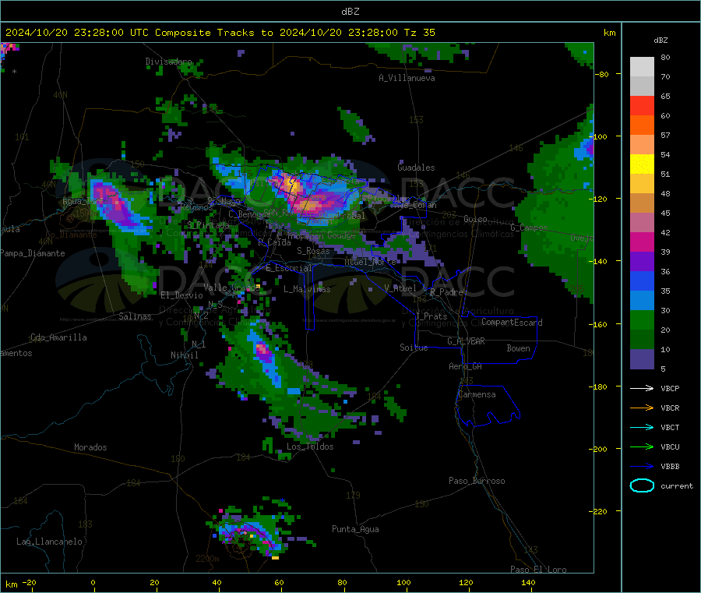Click the 'E_Escorial' map label
701x593 pixels.
pos(288,268)
